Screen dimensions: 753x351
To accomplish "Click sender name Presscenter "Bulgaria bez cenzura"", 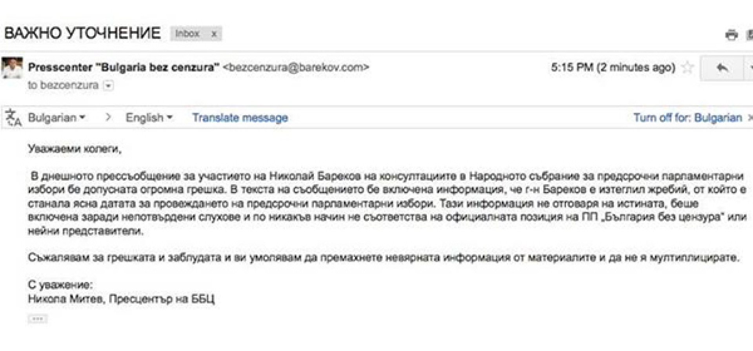I will [124, 67].
